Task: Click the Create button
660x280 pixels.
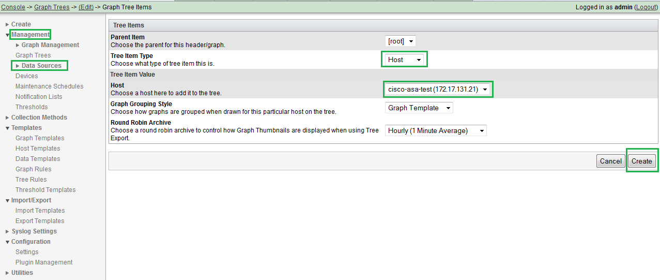Action: 641,161
